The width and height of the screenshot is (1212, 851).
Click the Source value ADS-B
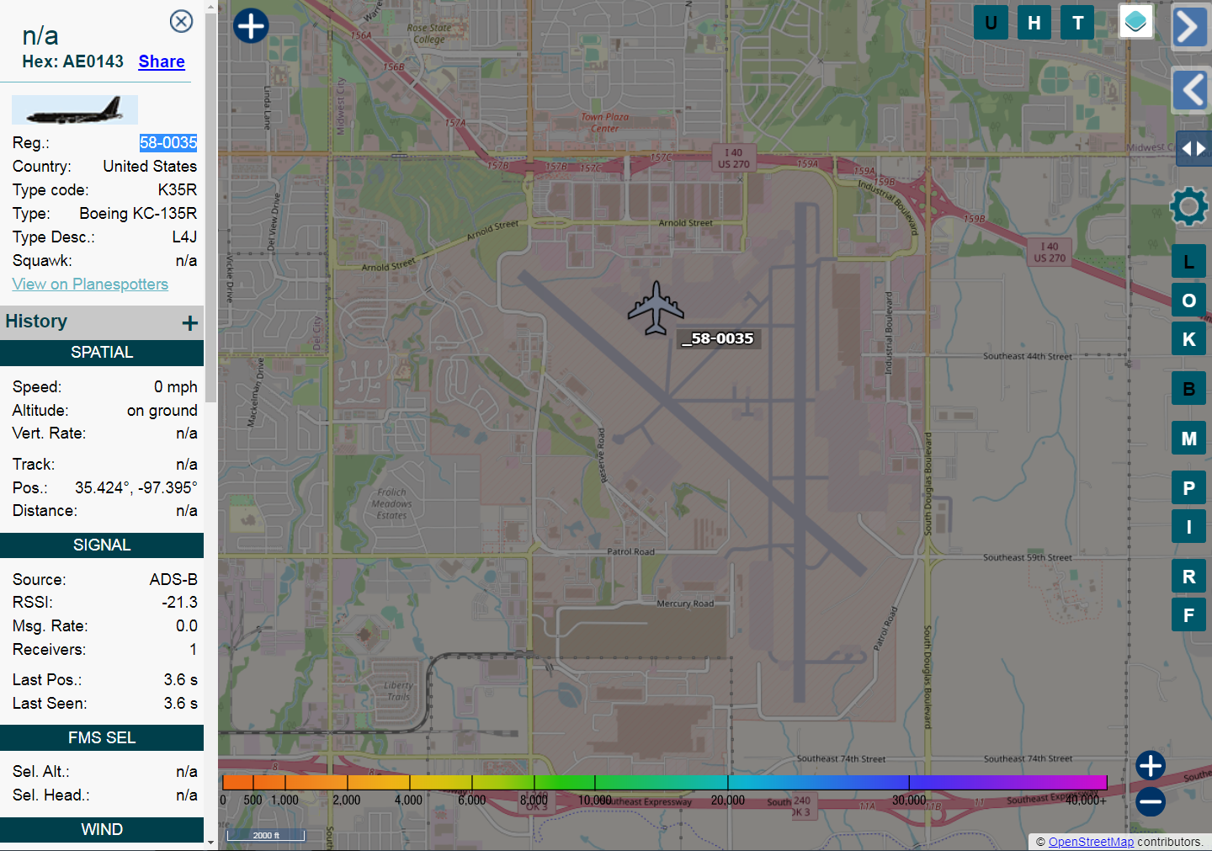173,580
